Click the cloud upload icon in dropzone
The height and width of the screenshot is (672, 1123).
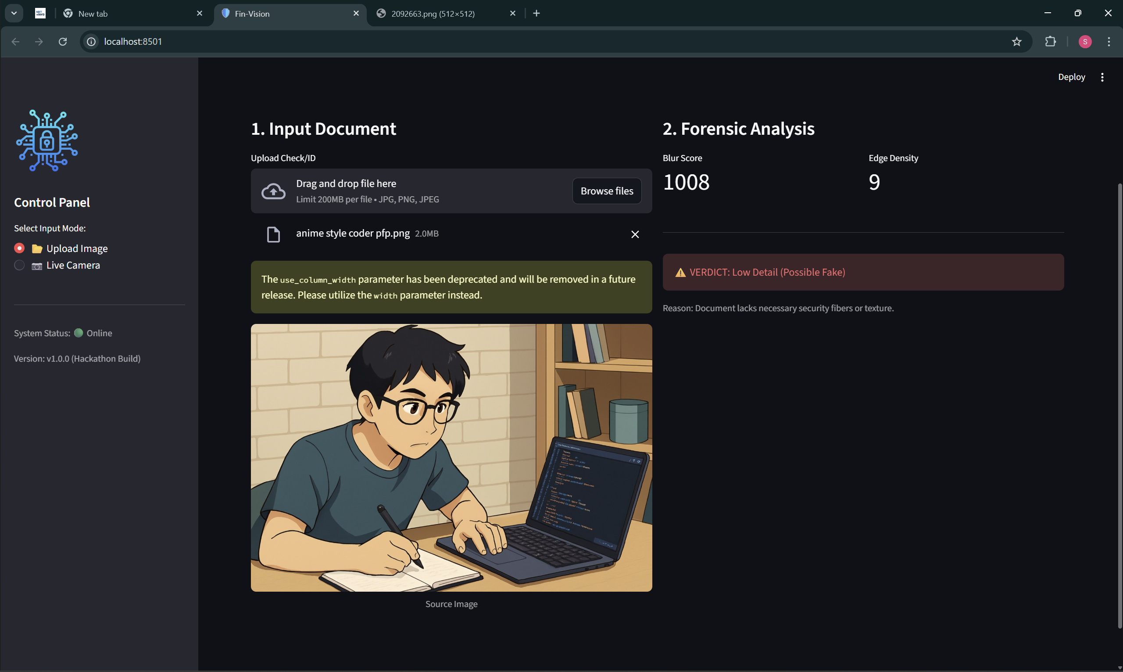point(273,191)
